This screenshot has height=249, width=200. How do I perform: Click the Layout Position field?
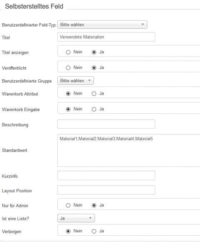106,190
